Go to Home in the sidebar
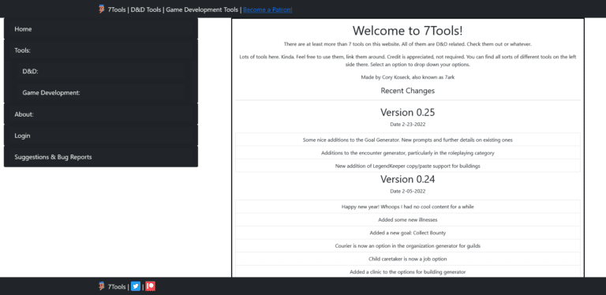The width and height of the screenshot is (606, 295). tap(101, 29)
